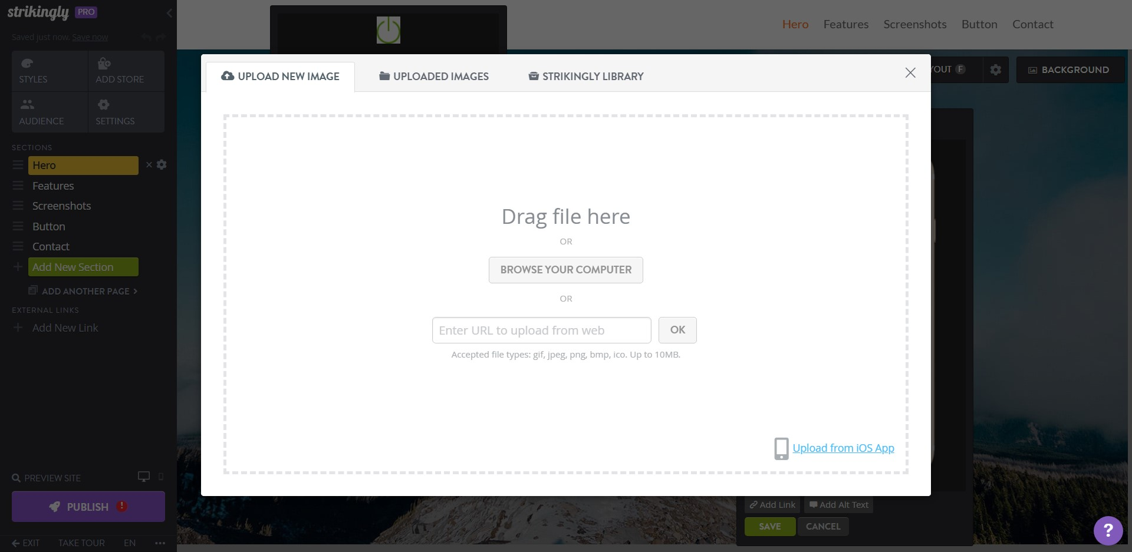This screenshot has height=552, width=1132.
Task: Click the redo arrow icon
Action: [160, 37]
